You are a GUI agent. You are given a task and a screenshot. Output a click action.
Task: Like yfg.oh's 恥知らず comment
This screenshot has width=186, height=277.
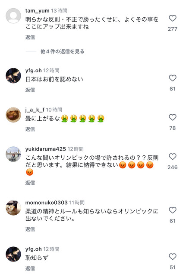[x=173, y=257]
